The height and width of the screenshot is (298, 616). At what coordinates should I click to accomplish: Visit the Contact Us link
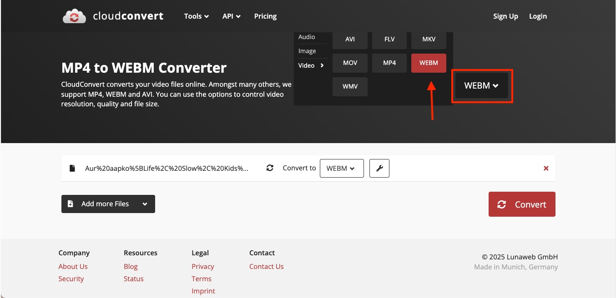266,266
